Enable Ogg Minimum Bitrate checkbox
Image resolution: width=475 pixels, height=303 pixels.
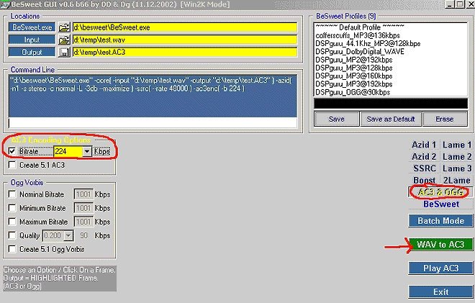click(x=12, y=208)
